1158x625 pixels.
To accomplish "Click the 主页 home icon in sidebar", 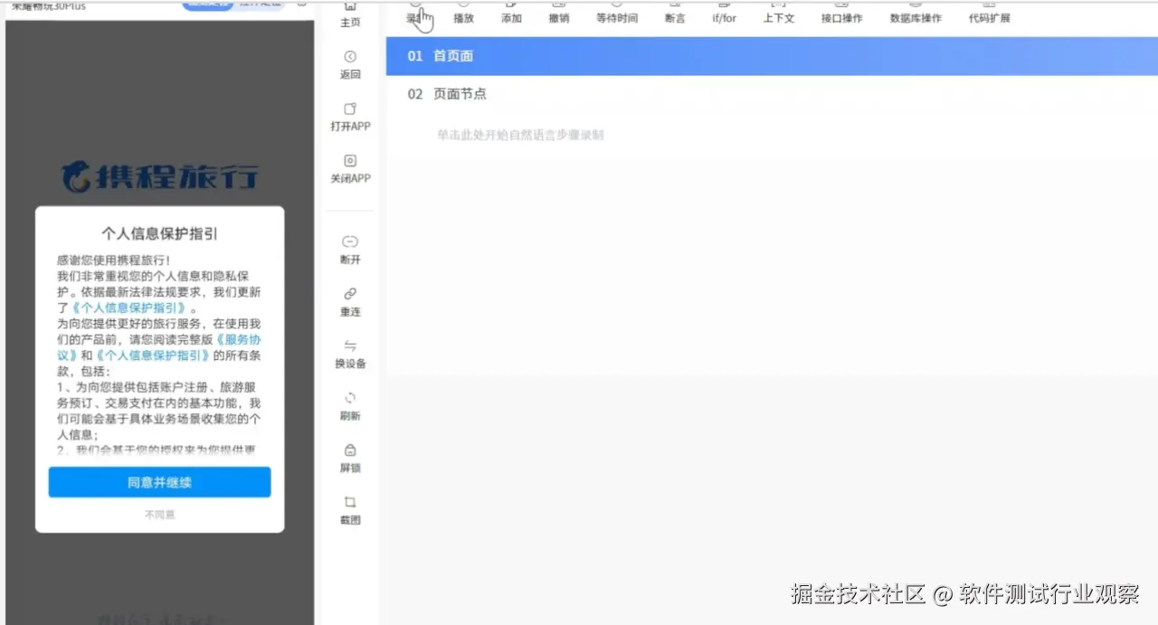I will (x=350, y=7).
